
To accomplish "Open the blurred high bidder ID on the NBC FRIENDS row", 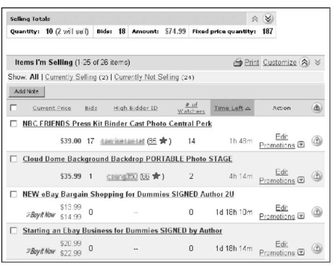I will tap(122, 141).
